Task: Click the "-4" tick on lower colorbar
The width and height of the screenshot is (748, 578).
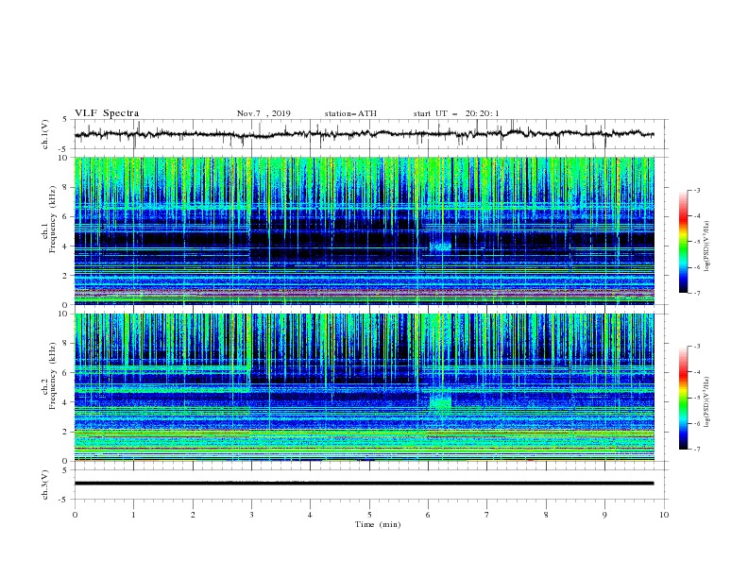Action: point(696,372)
